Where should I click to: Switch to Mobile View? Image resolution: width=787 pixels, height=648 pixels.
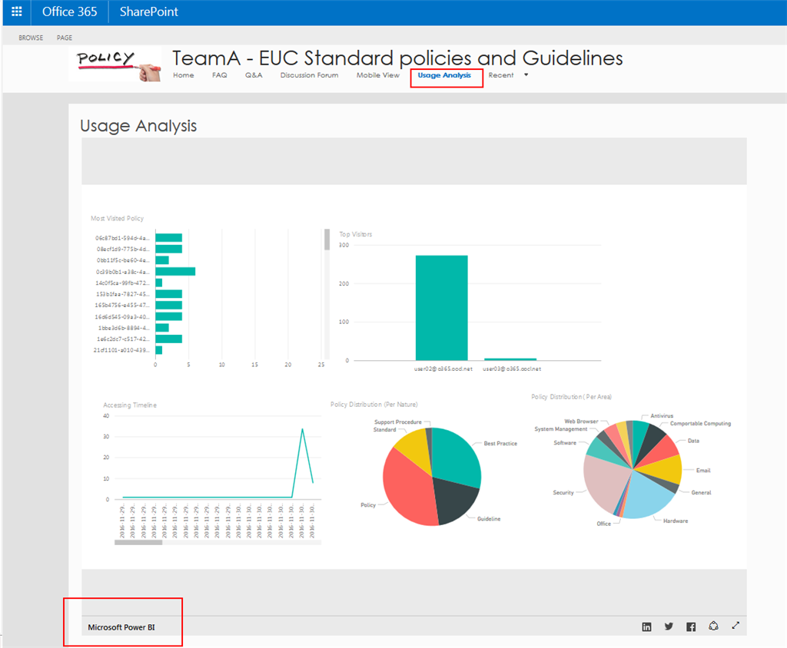378,75
